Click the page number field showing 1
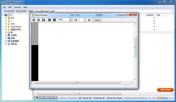Image resolution: width=176 pixels, height=102 pixels. [x=81, y=20]
